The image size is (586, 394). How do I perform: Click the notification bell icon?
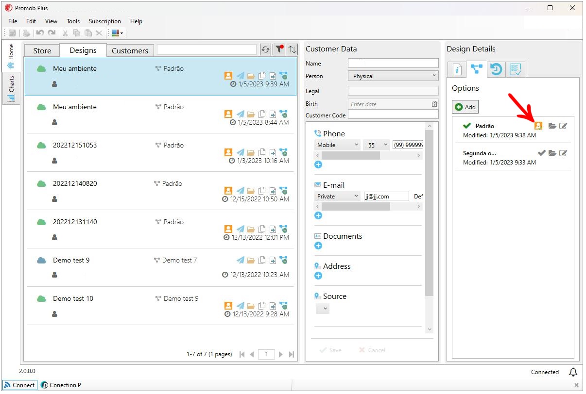click(x=573, y=372)
